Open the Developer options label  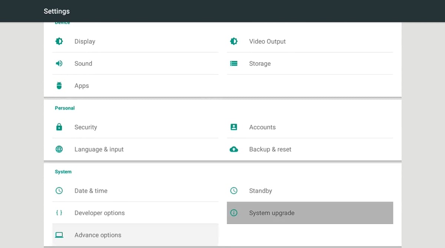point(99,213)
